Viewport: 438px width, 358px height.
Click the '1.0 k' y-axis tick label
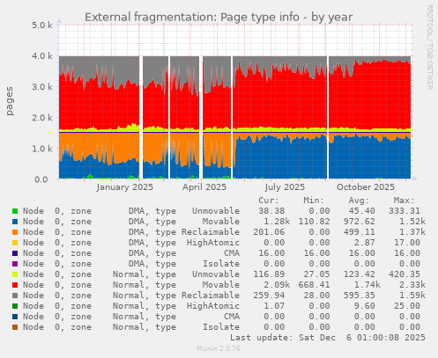(42, 149)
